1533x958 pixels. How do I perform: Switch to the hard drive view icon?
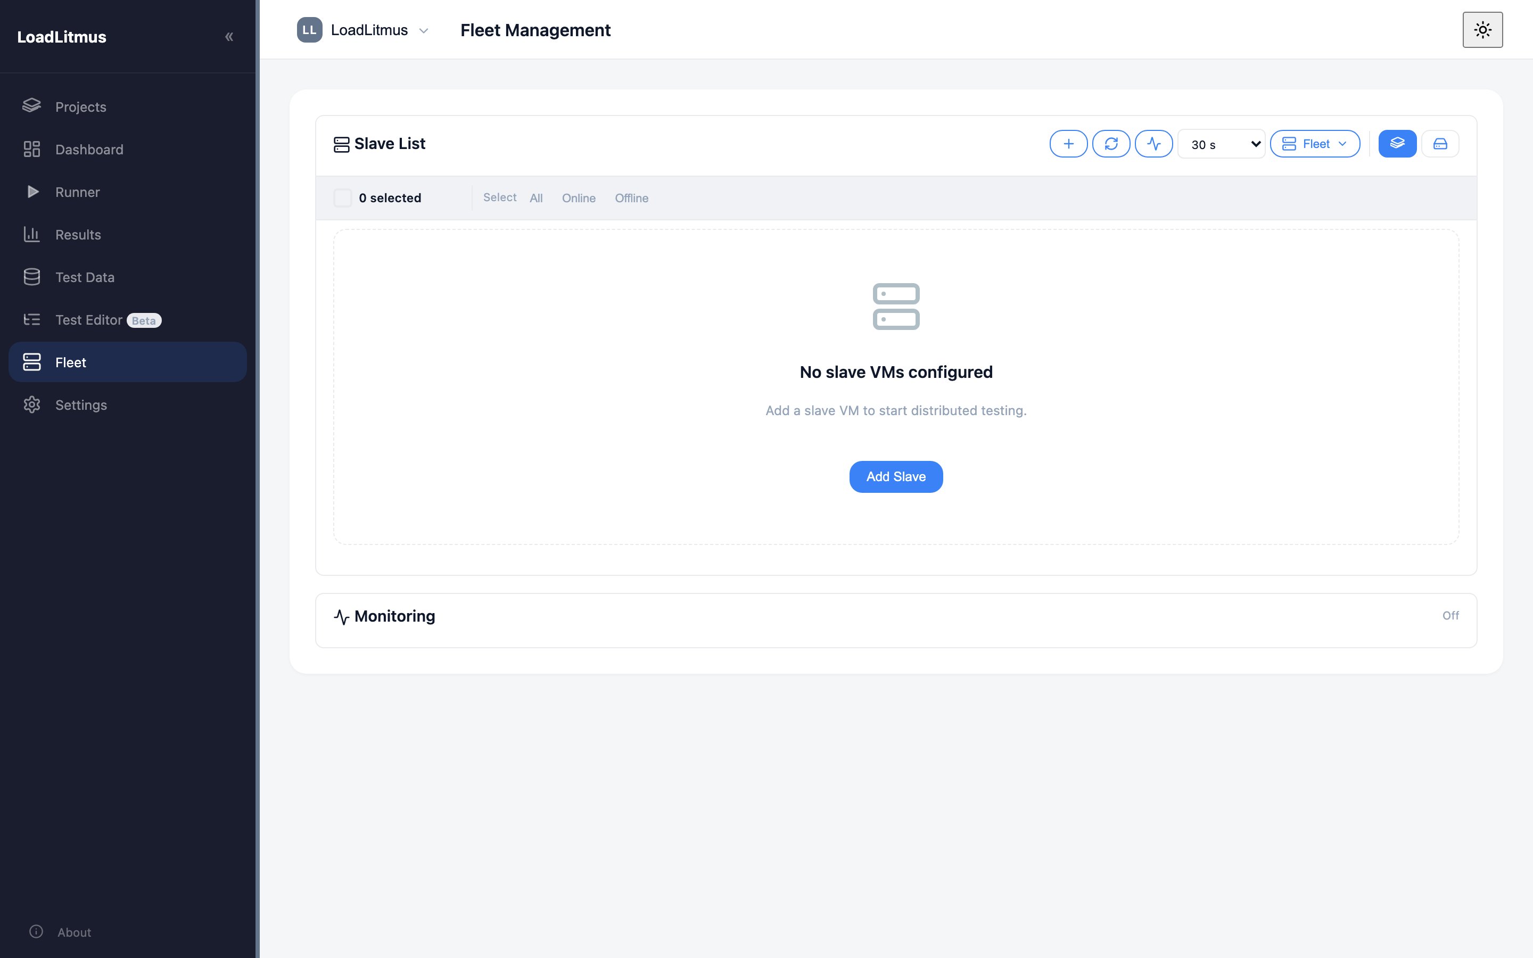pyautogui.click(x=1440, y=144)
